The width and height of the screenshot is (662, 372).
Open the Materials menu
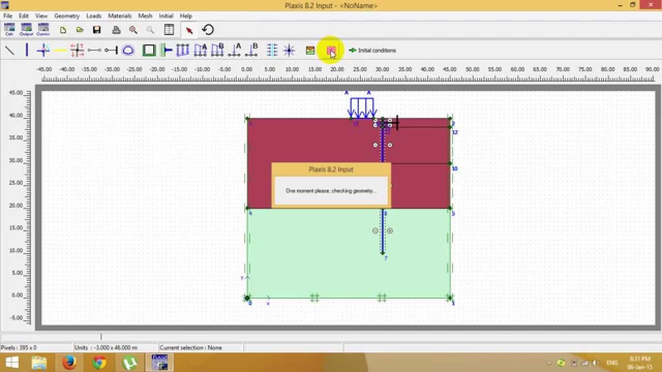point(119,16)
